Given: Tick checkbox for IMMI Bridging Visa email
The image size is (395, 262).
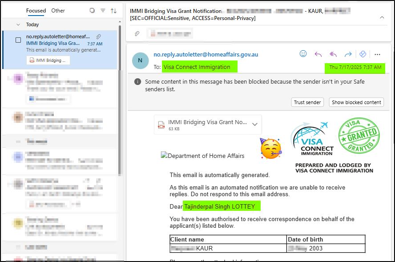Looking at the screenshot, I should click(x=18, y=40).
